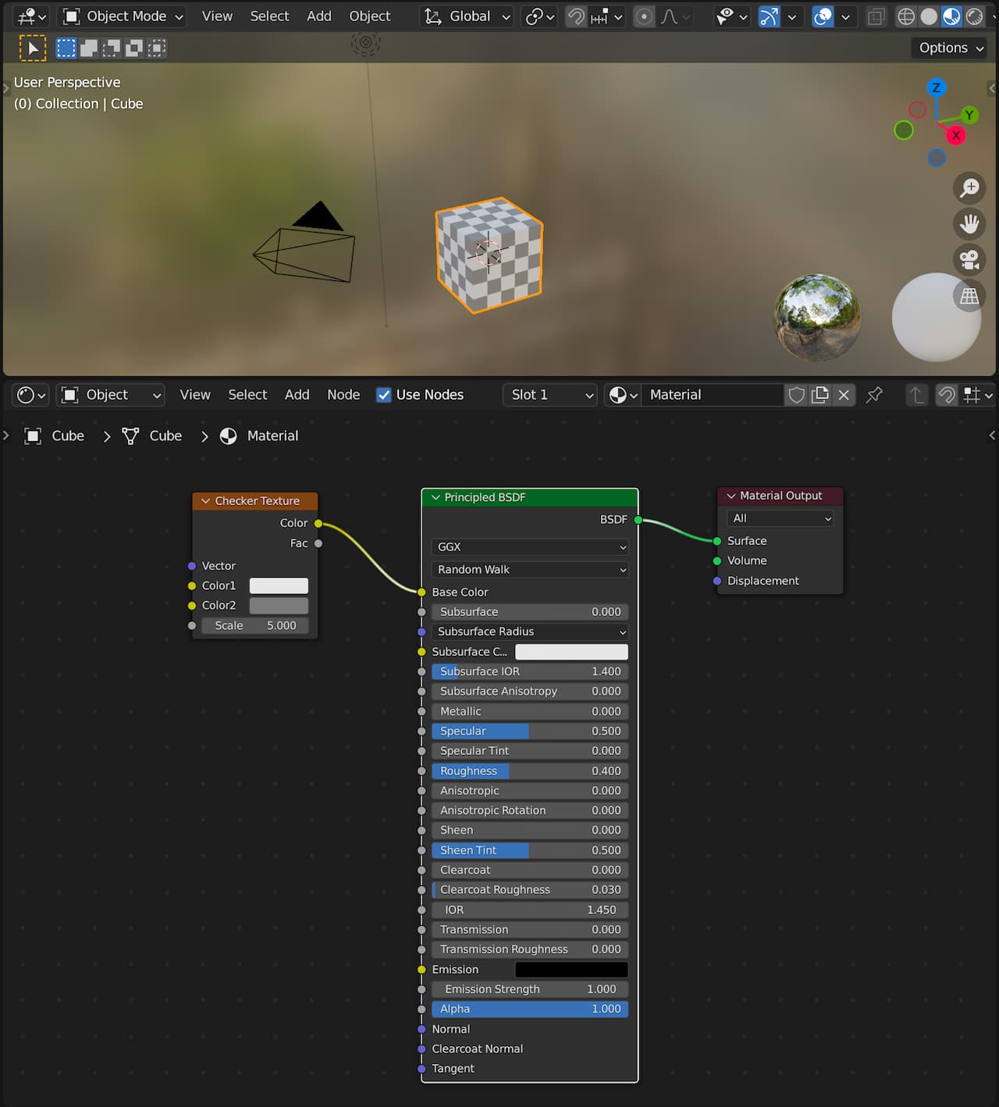Toggle proportional editing in viewport header
Image resolution: width=999 pixels, height=1107 pixels.
[644, 16]
